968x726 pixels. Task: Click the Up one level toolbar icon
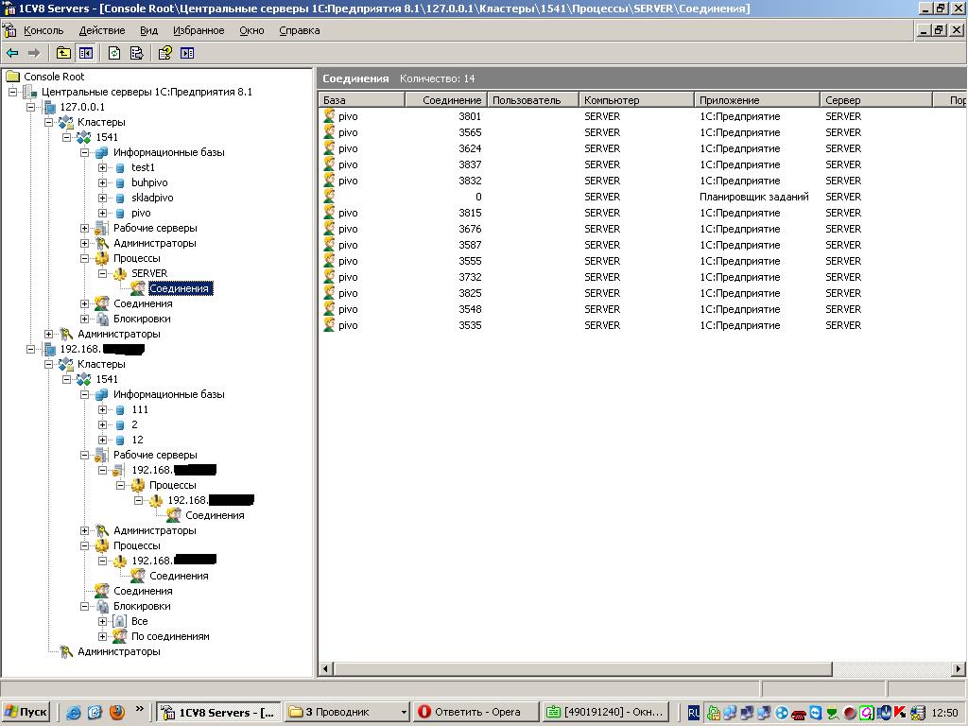(63, 53)
